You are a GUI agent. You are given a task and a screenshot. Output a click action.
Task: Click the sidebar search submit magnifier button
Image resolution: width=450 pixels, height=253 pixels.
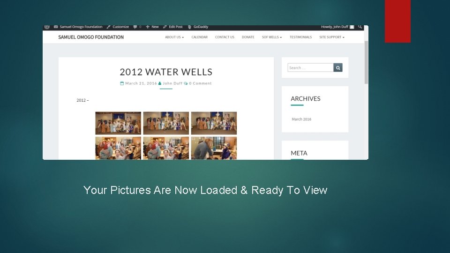[338, 67]
